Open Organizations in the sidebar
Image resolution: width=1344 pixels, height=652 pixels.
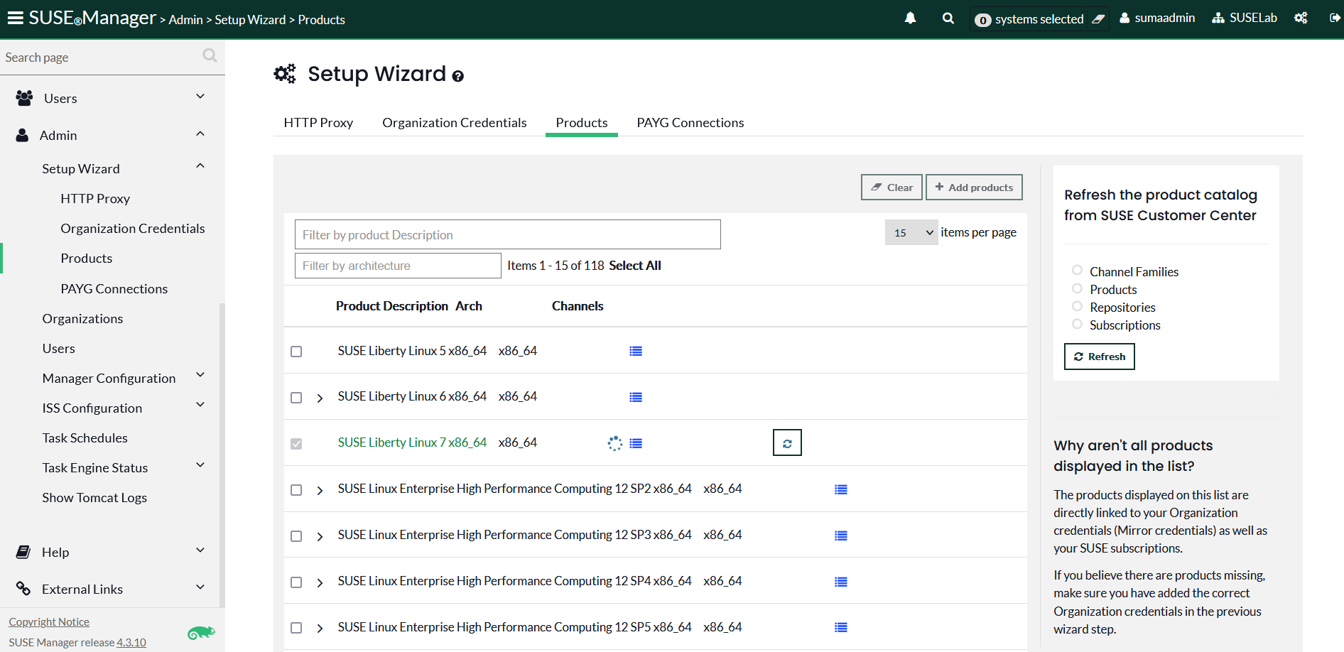click(x=82, y=319)
